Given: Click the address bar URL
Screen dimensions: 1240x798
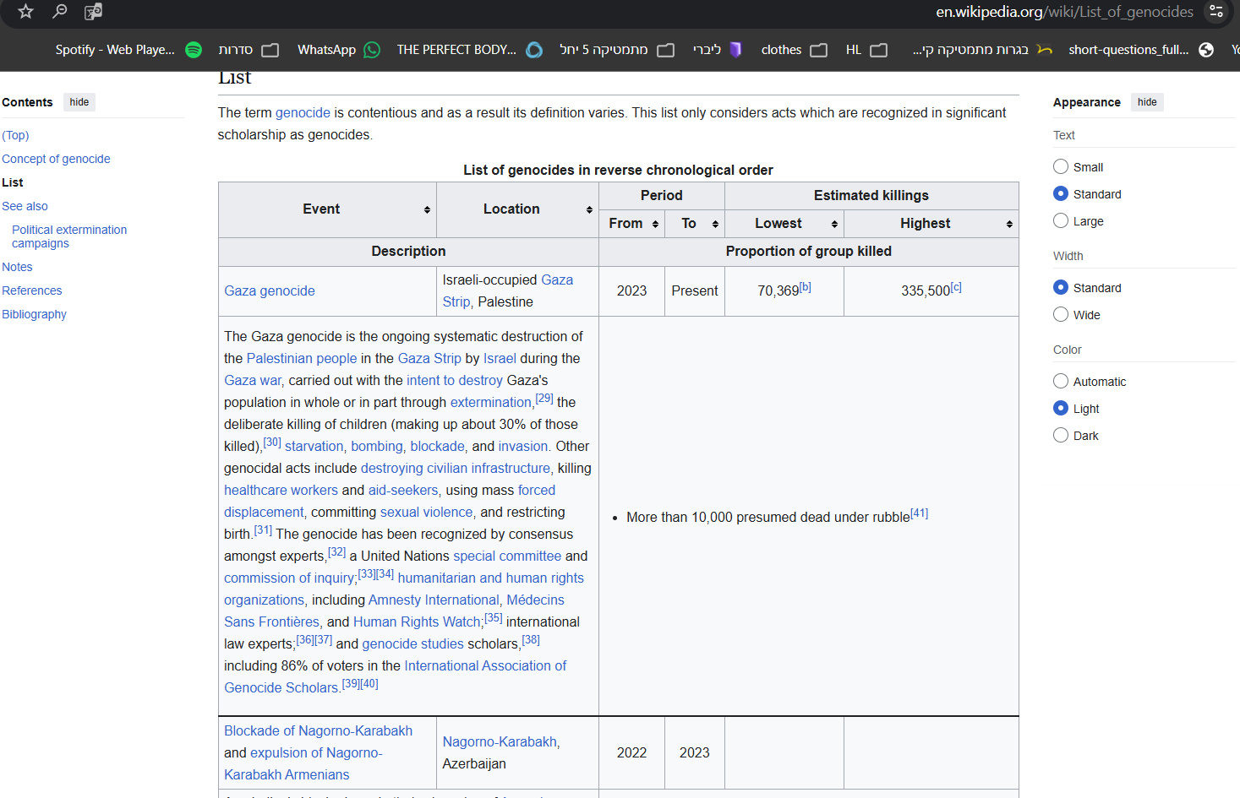Looking at the screenshot, I should (1064, 12).
